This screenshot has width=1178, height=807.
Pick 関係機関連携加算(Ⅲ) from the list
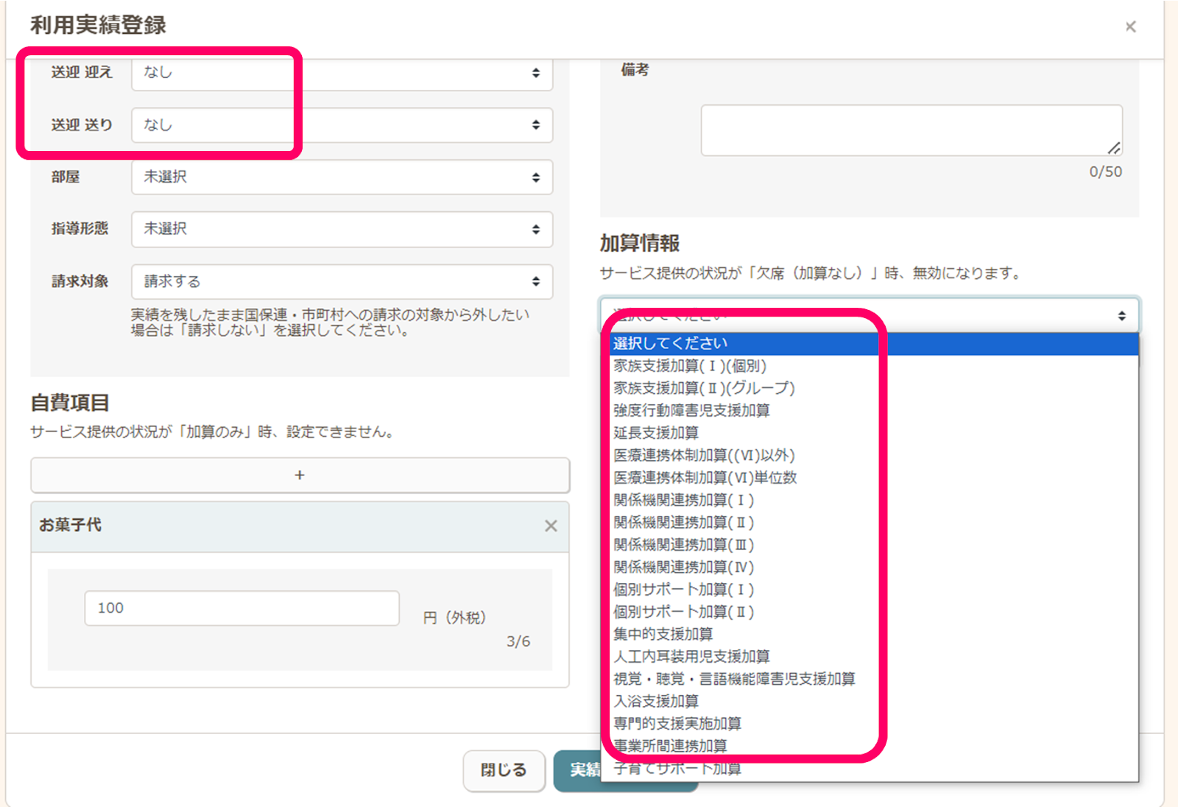[x=683, y=545]
